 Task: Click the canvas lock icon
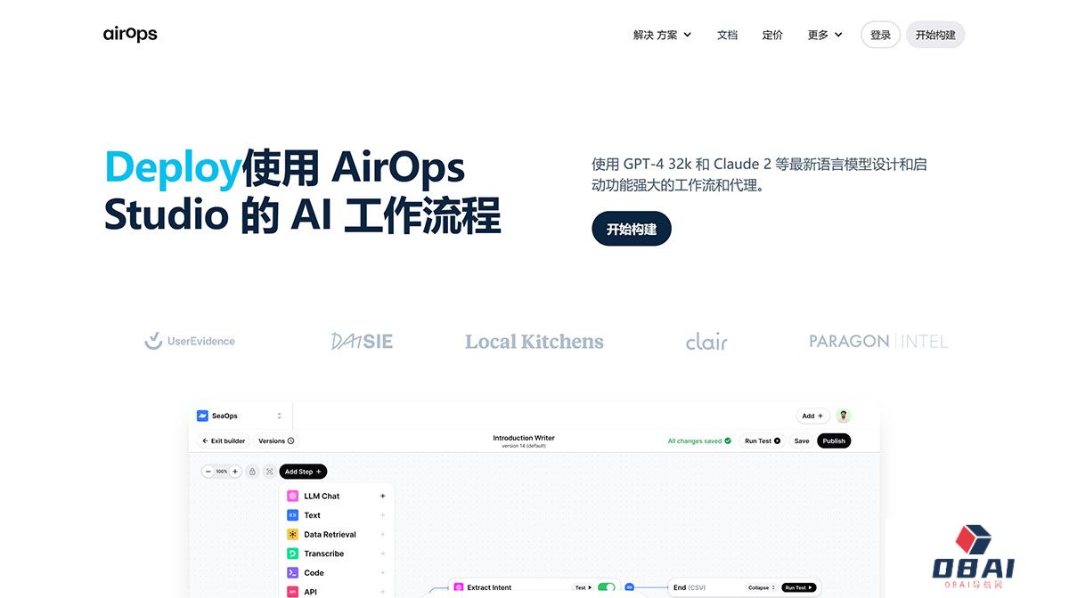[252, 472]
